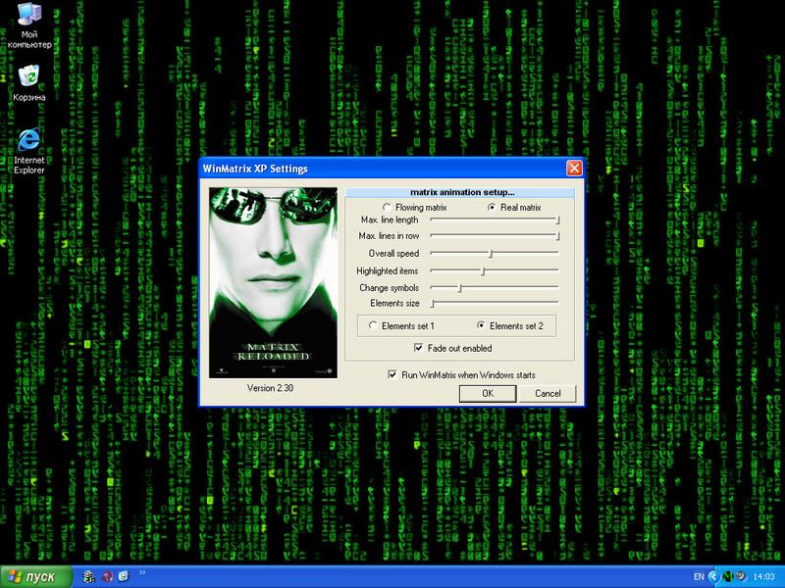Click the Max. lines in row slider
Screen dimensions: 785x588
pos(495,235)
